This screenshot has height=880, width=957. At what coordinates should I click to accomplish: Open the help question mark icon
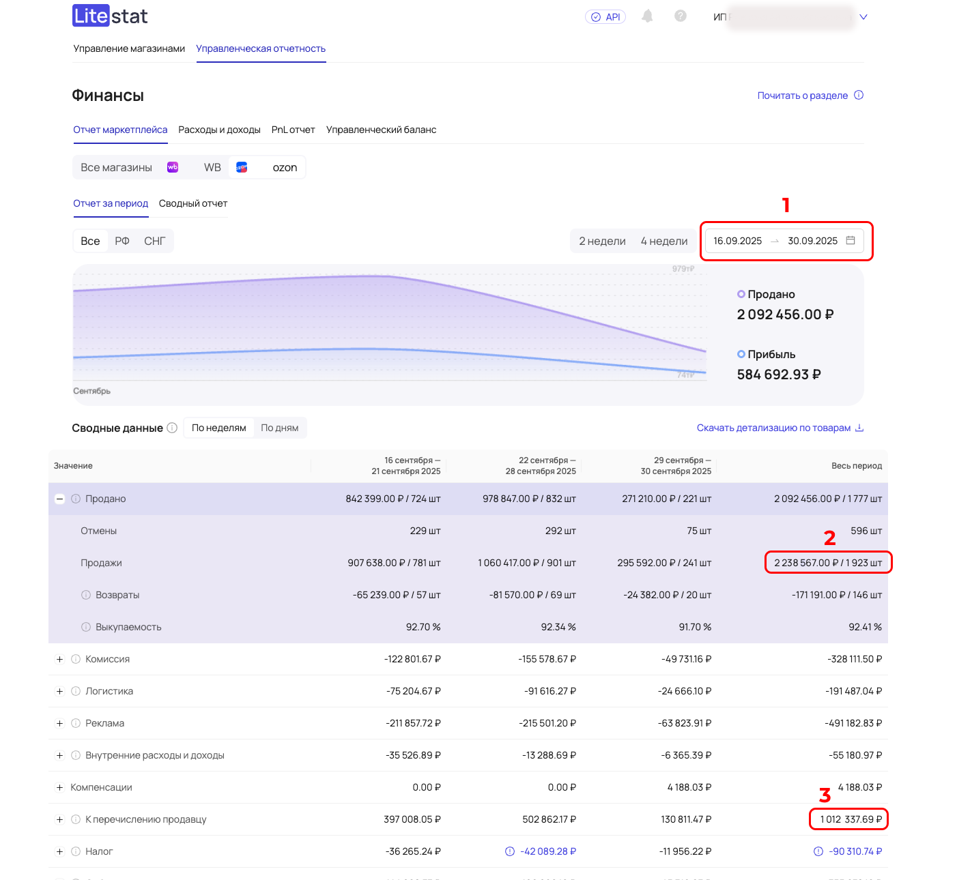(x=680, y=16)
